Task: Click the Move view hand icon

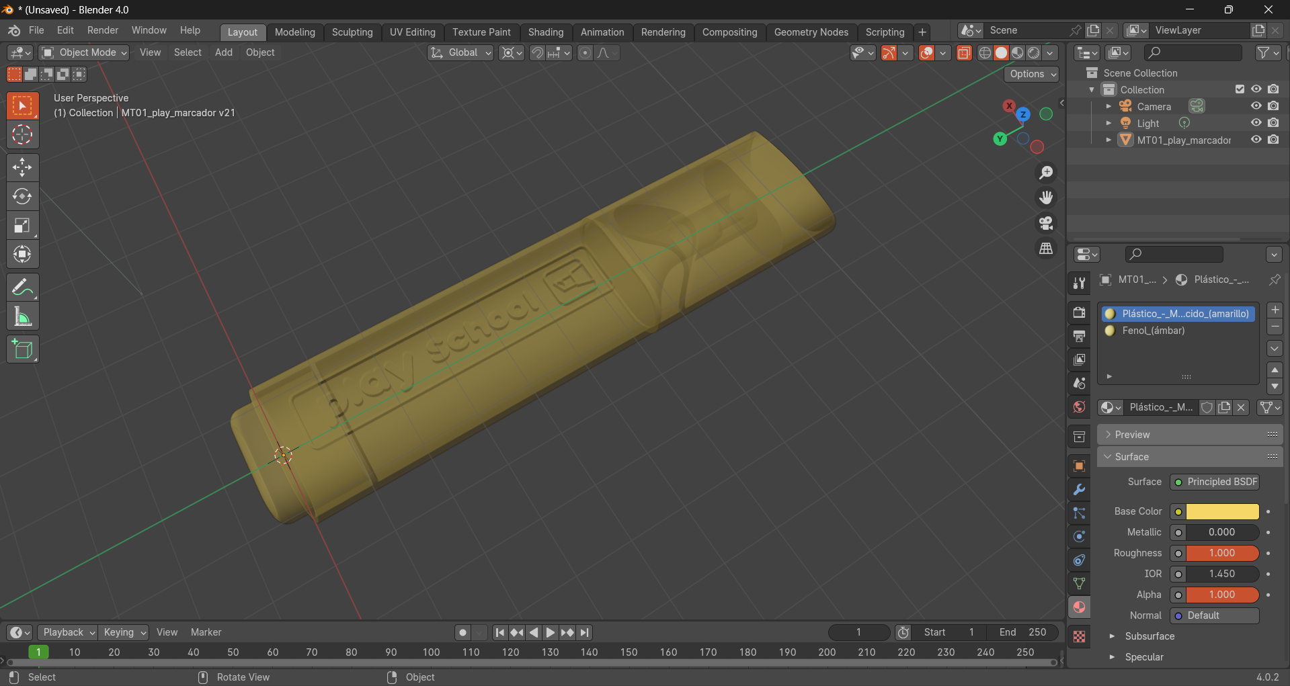Action: [1046, 198]
